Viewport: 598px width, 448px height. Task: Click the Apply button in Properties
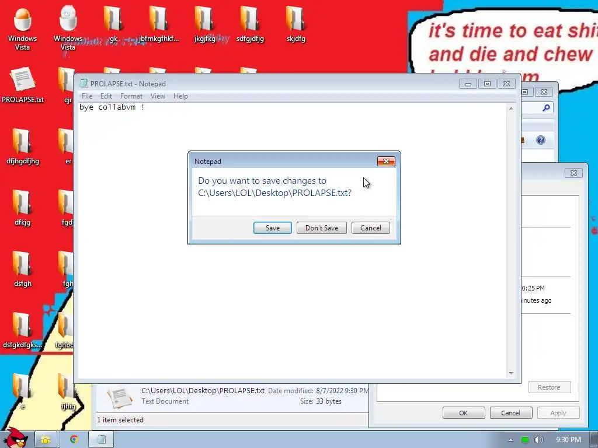pos(558,413)
